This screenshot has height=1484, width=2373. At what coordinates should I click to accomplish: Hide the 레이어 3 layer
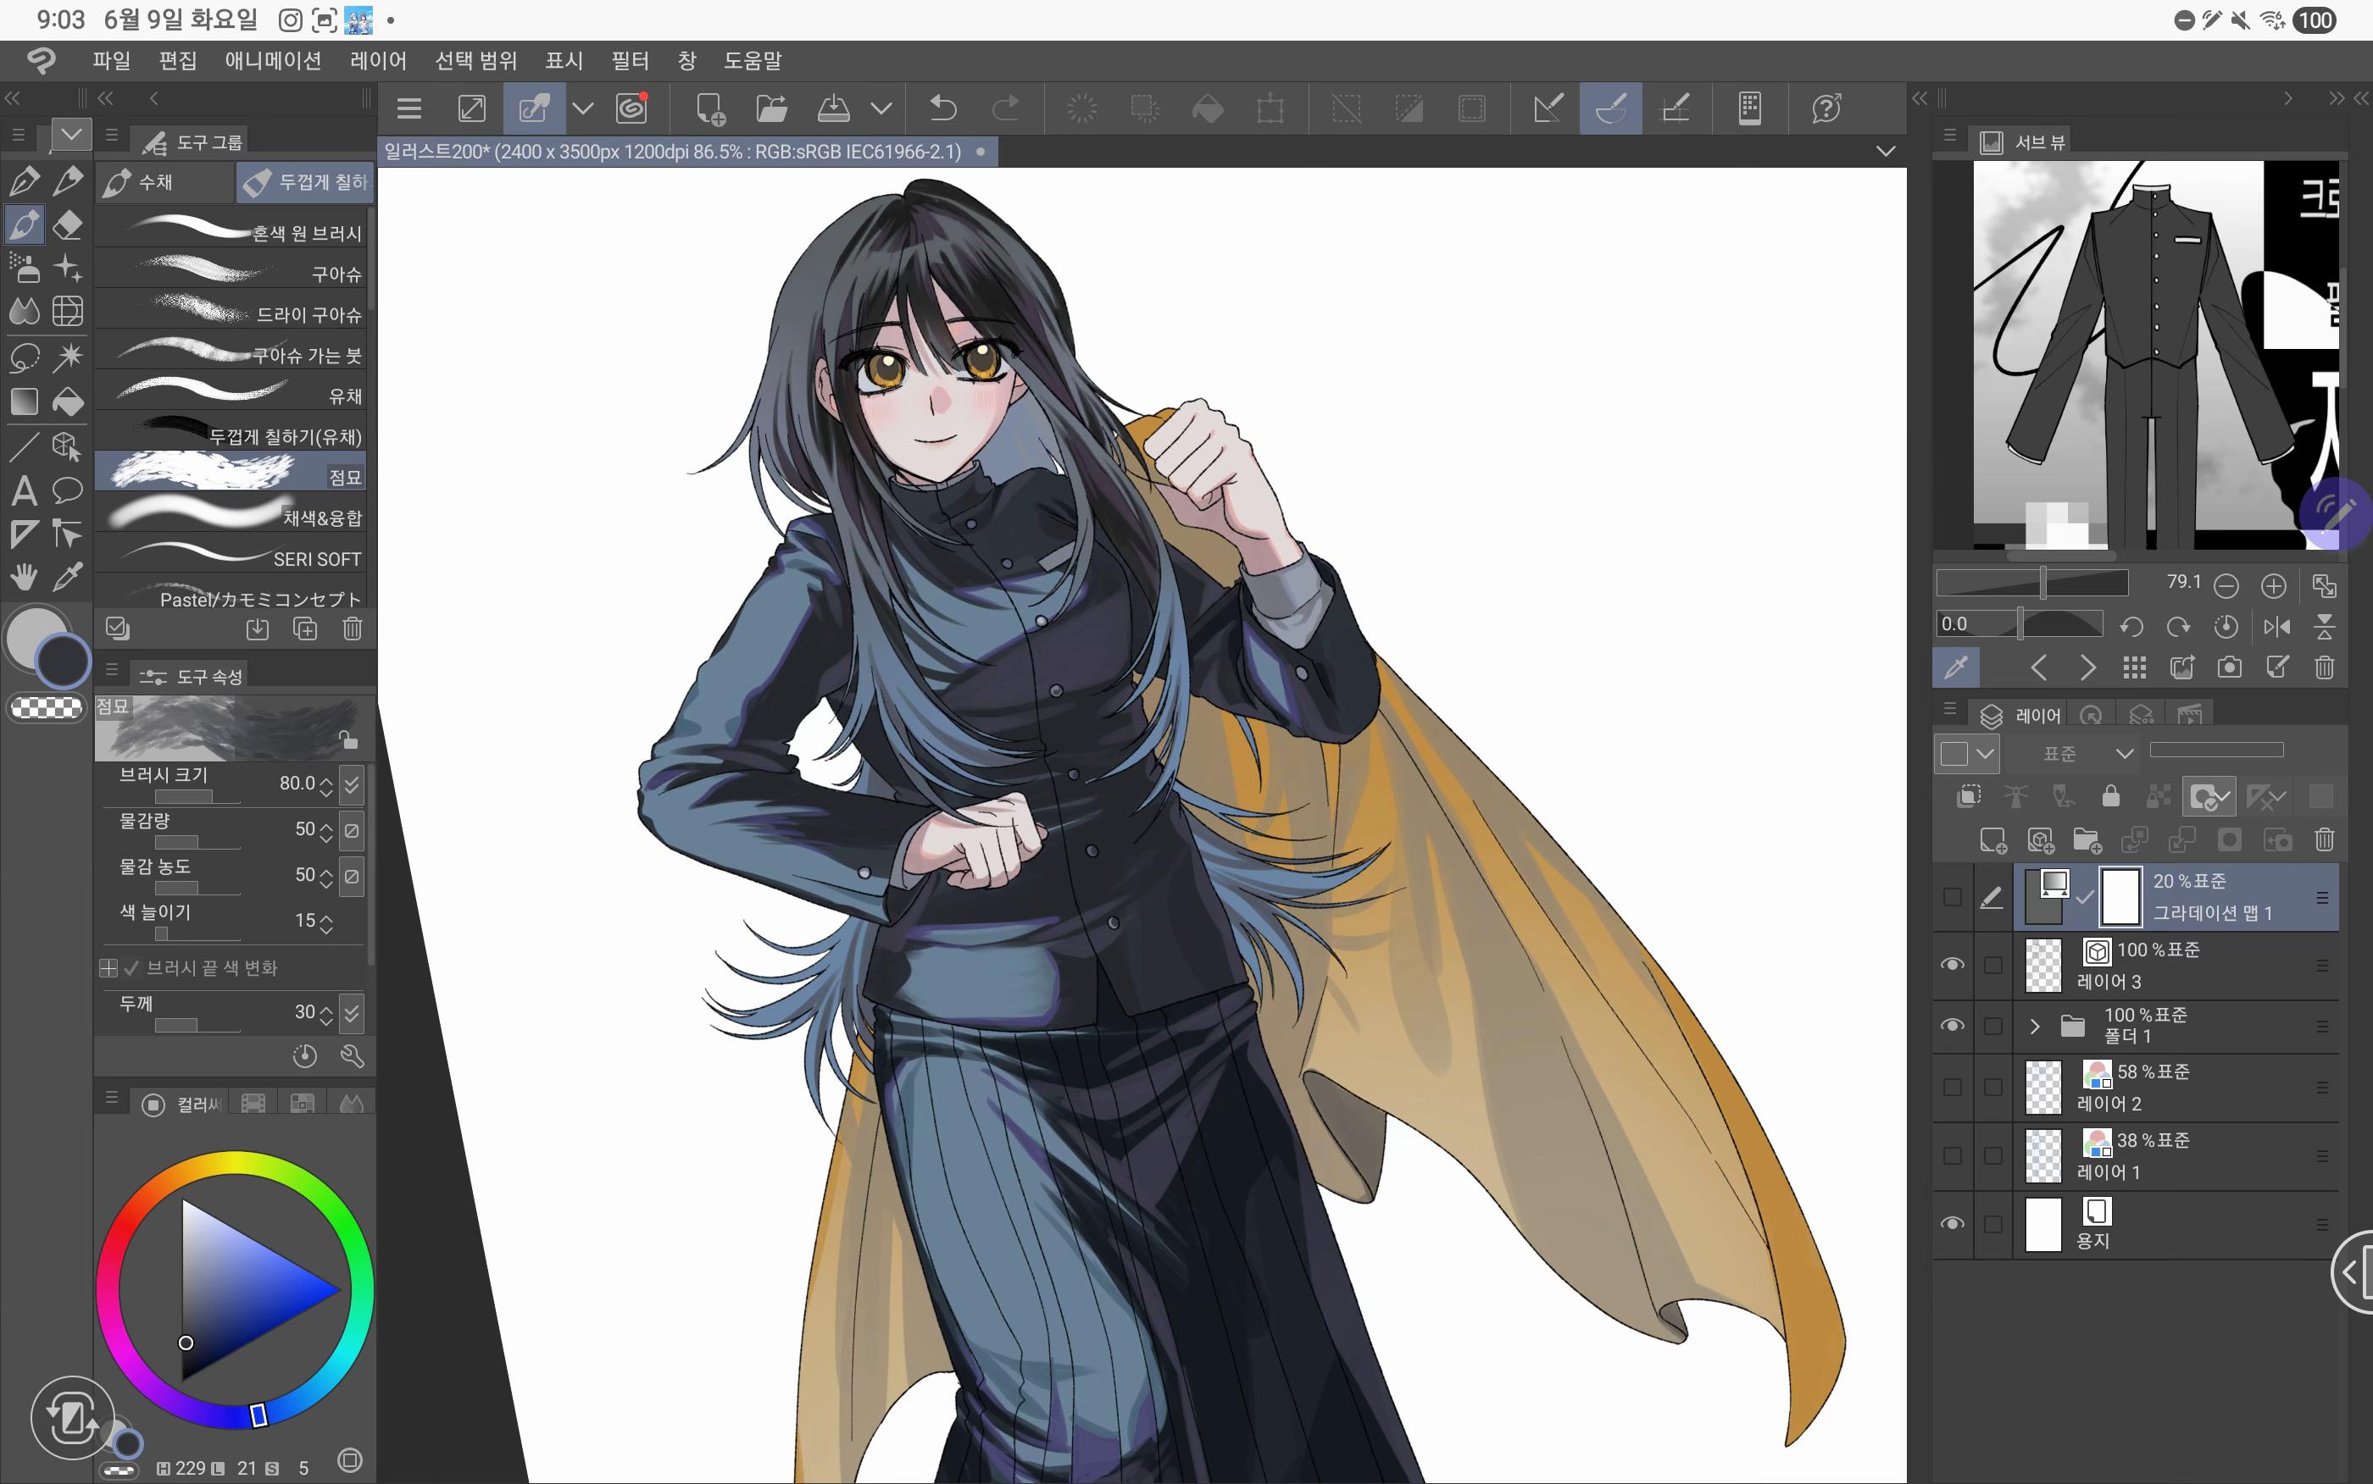click(x=1952, y=965)
